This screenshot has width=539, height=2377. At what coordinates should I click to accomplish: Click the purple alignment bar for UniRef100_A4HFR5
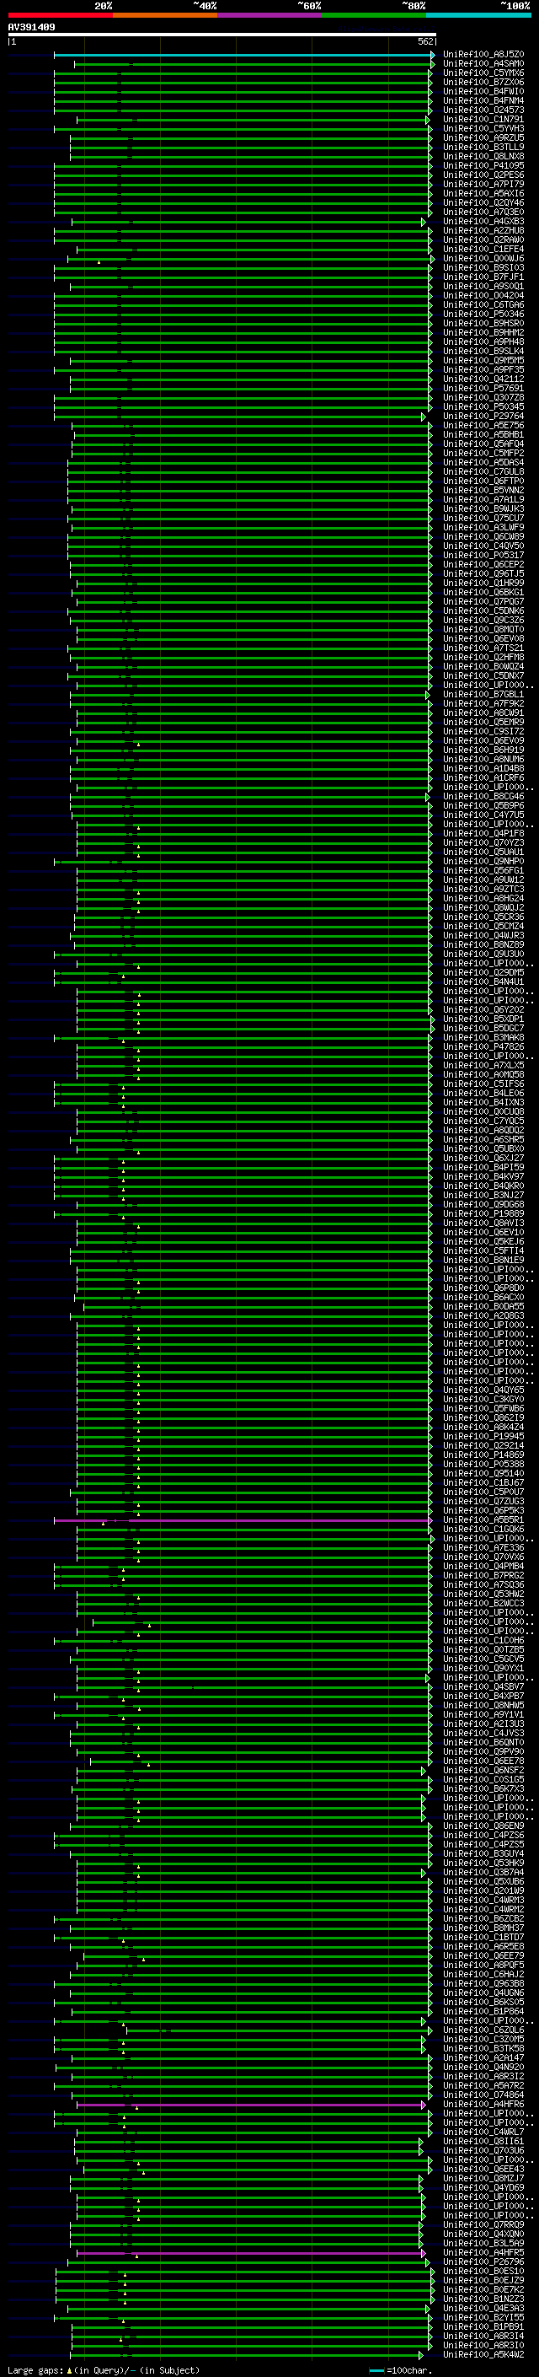pos(251,2252)
